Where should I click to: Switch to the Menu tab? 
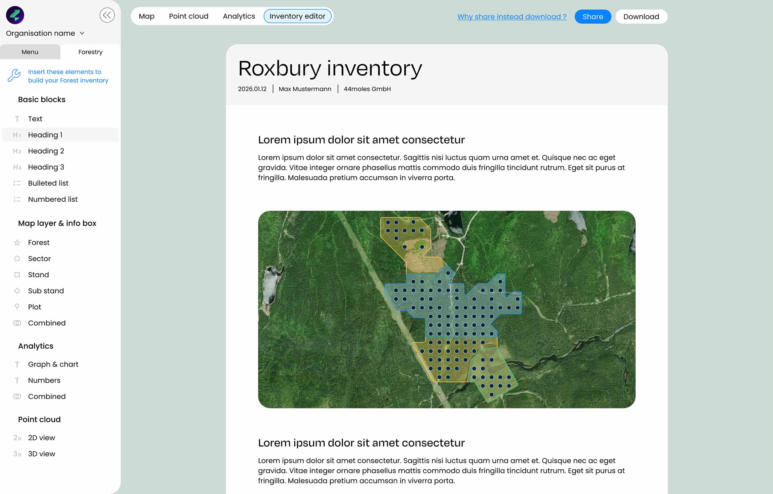pos(30,52)
